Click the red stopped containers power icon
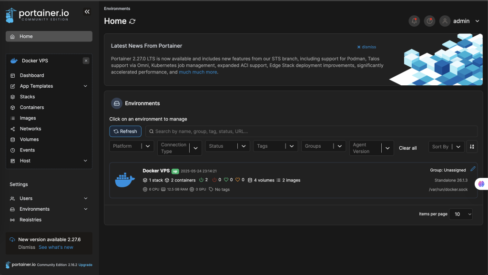 214,180
